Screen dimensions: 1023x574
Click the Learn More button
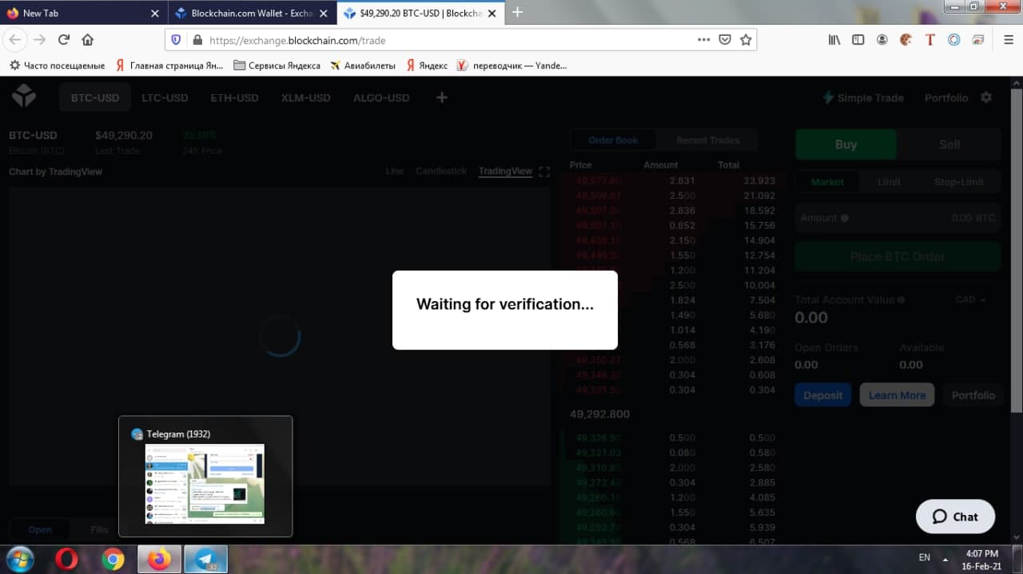point(897,395)
